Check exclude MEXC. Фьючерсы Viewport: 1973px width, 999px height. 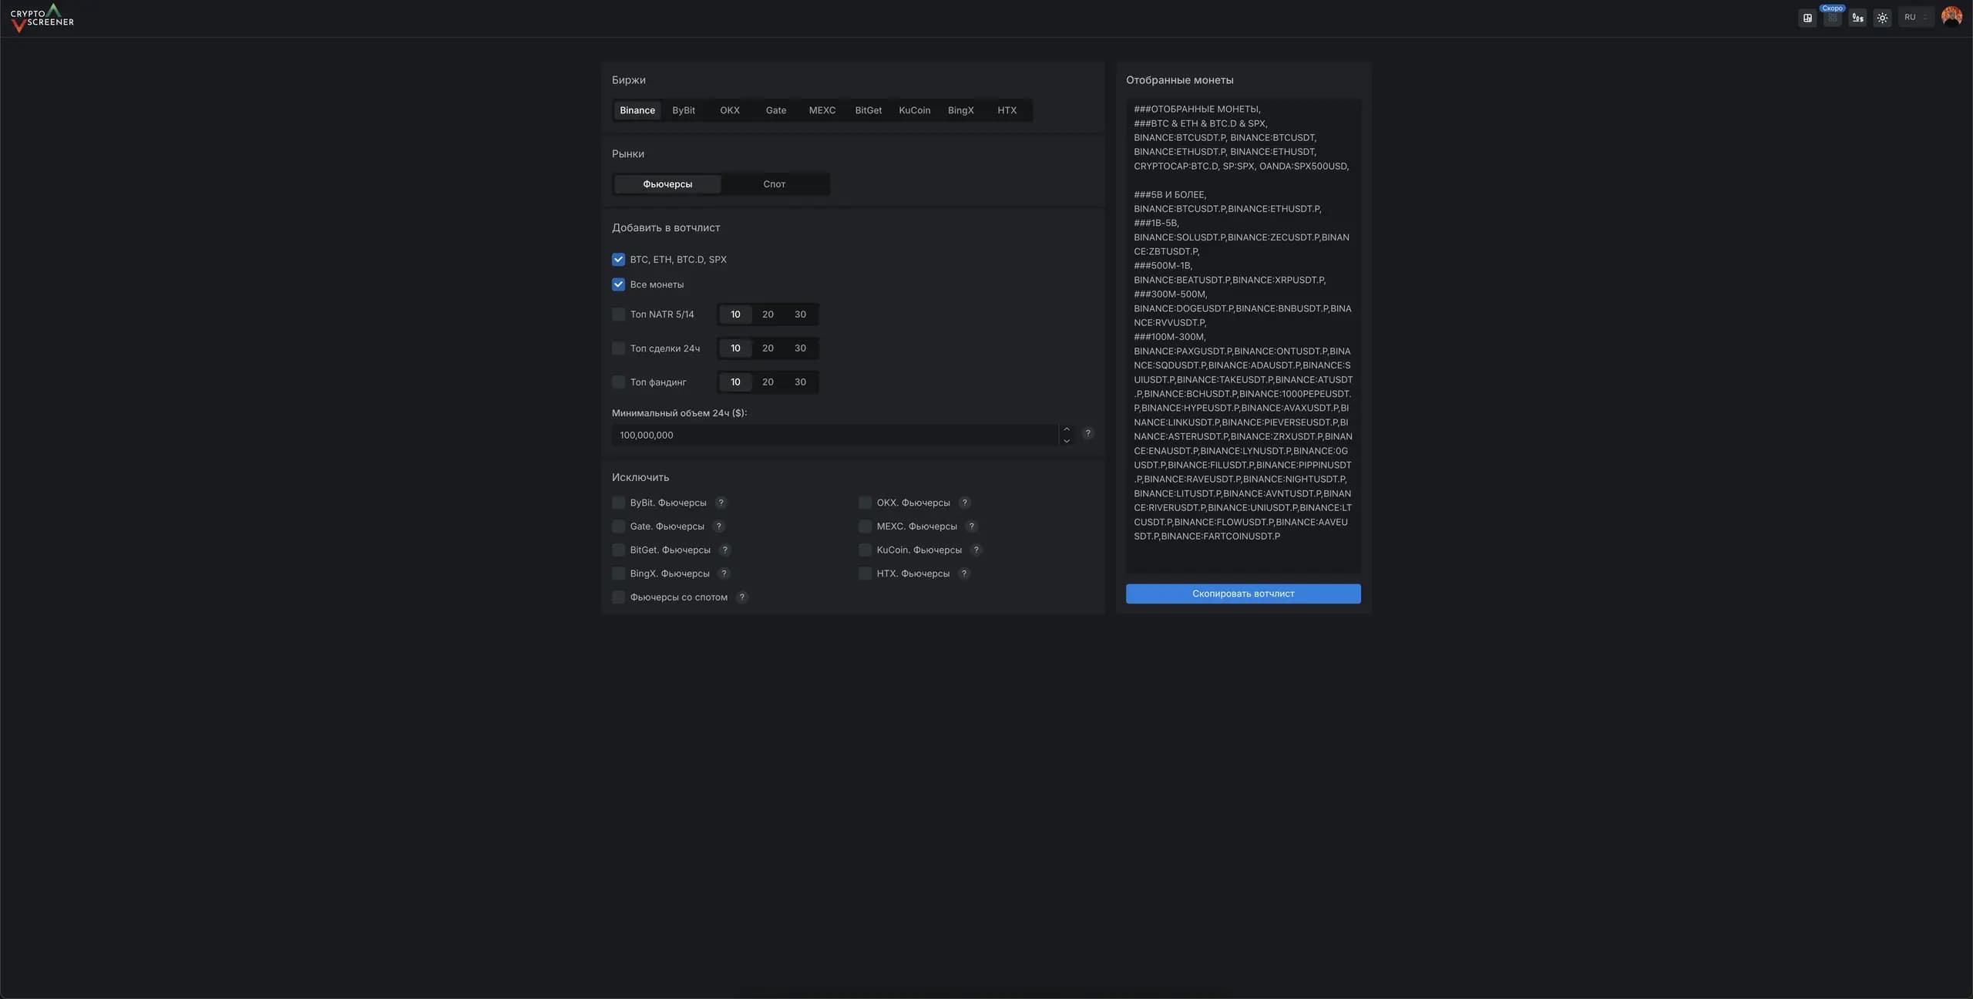[x=865, y=526]
